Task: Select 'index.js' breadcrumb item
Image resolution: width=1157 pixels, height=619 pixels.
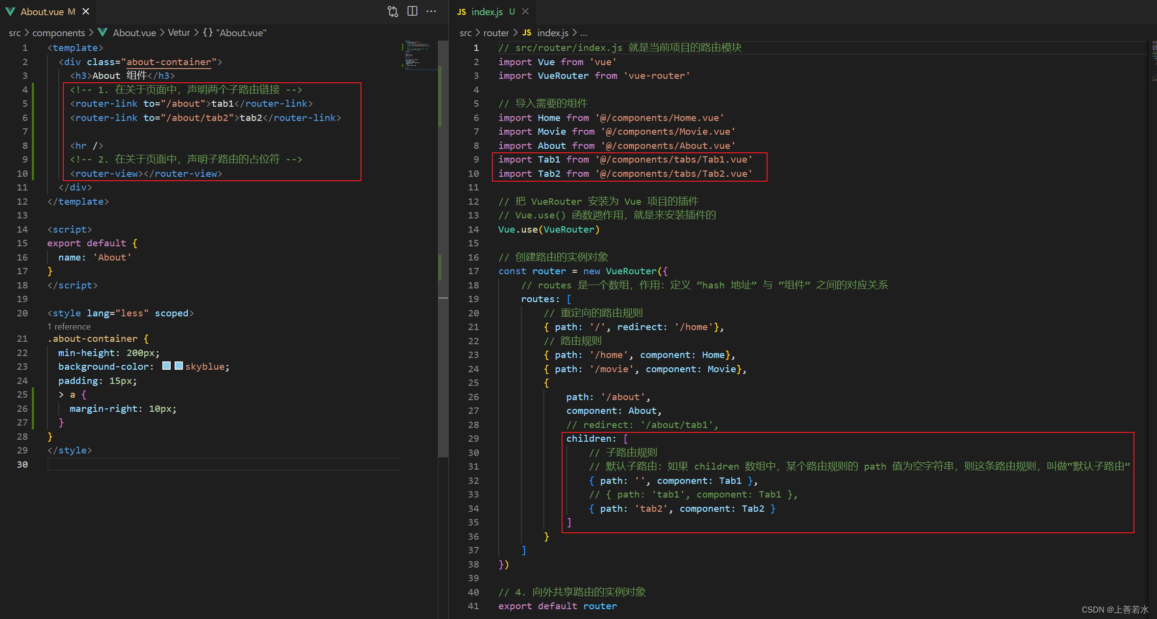Action: (553, 33)
